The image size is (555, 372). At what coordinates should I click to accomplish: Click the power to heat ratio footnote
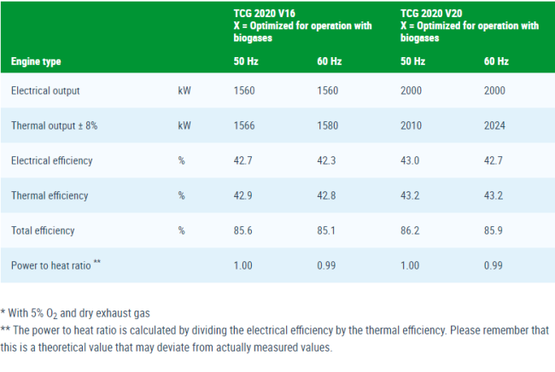point(275,339)
